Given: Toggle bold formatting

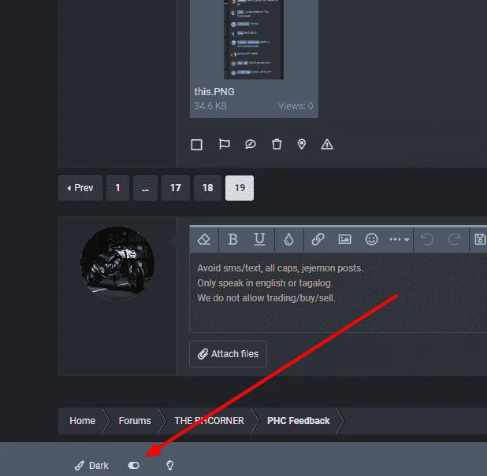Looking at the screenshot, I should (232, 239).
